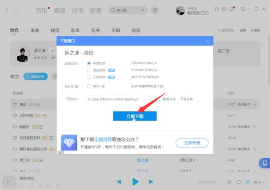This screenshot has width=270, height=190.
Task: Close the 下载窗口 download dialog
Action: coord(207,41)
